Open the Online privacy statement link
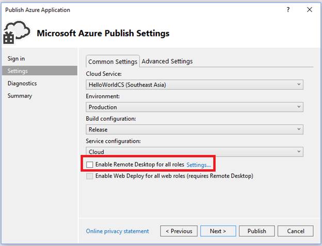Image resolution: width=322 pixels, height=246 pixels. point(117,231)
